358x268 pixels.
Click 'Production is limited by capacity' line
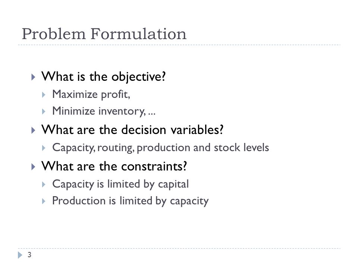tap(131, 201)
